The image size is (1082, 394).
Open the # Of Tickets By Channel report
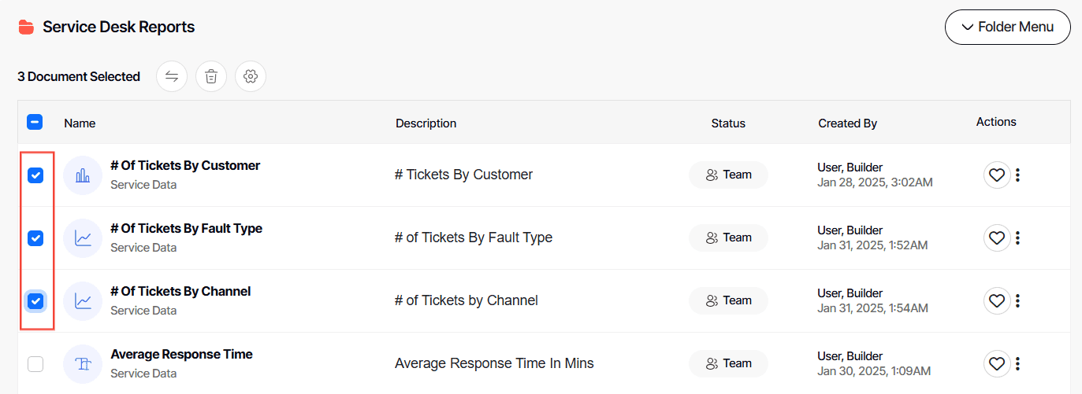[x=180, y=292]
